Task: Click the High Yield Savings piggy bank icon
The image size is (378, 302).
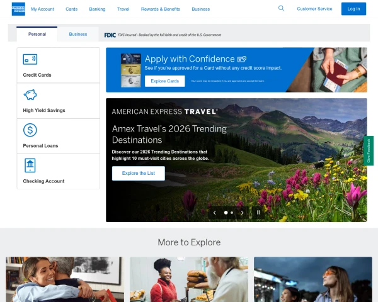Action: pos(30,94)
